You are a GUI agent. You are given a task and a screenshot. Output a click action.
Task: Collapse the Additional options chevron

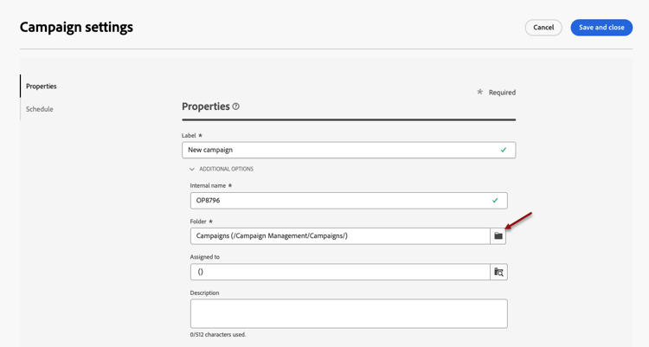pos(192,170)
